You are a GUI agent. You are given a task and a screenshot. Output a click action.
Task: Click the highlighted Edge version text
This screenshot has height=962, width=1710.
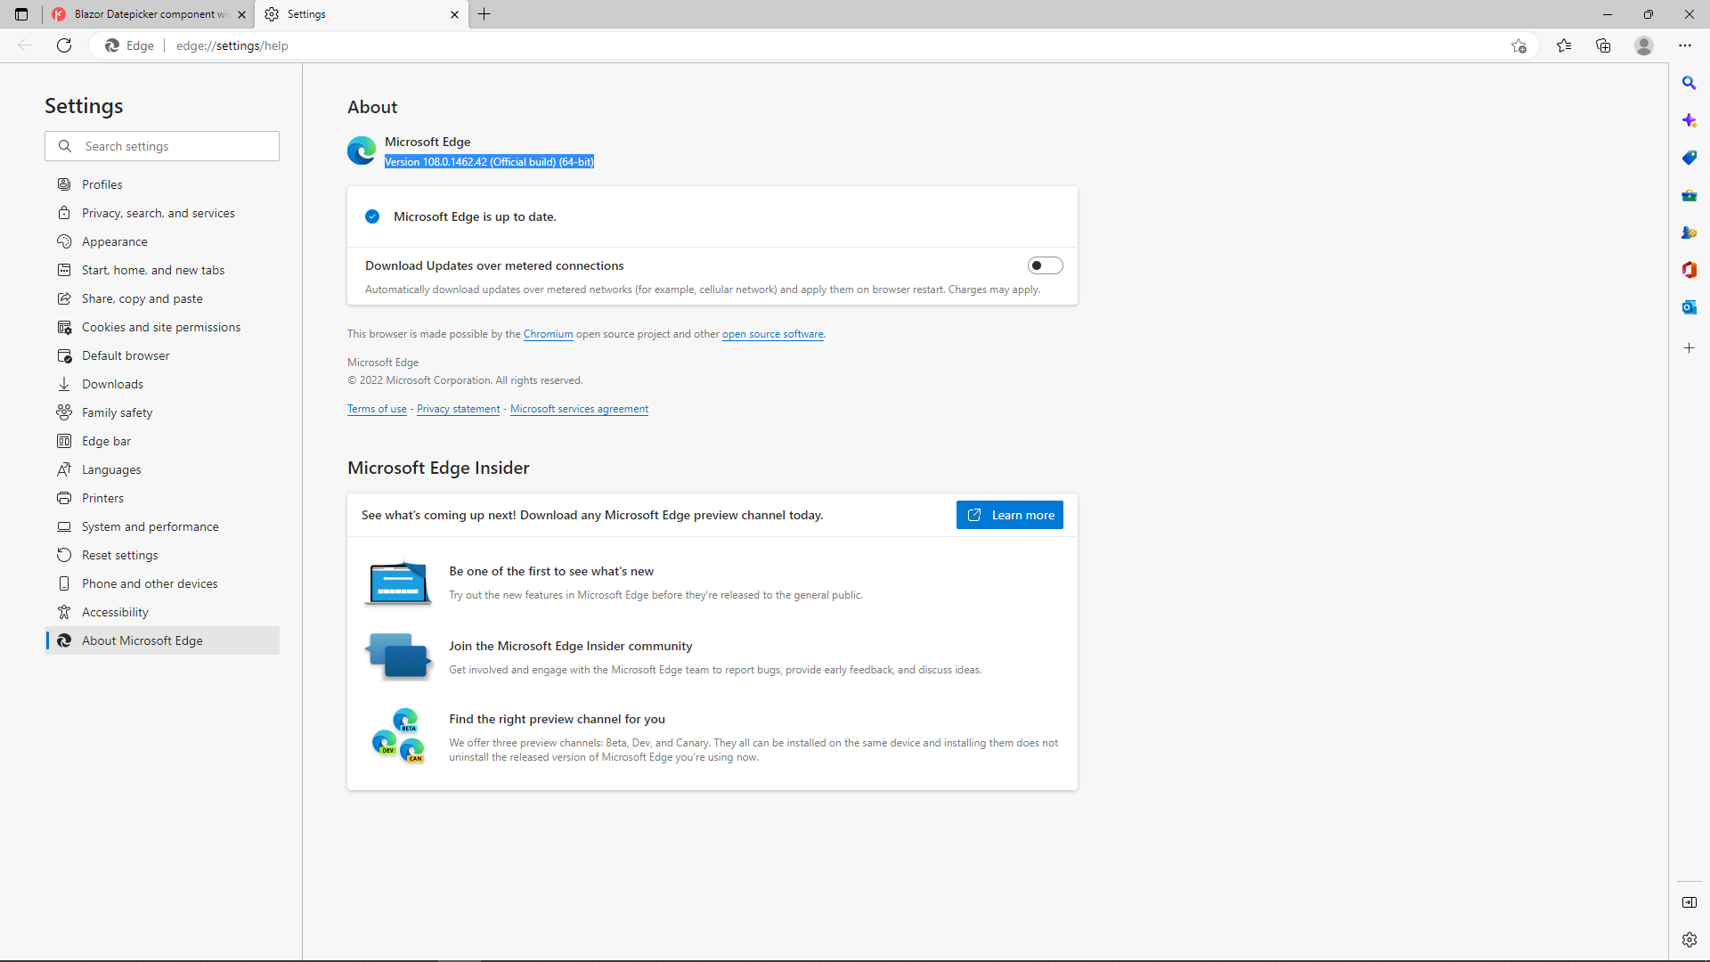coord(489,161)
